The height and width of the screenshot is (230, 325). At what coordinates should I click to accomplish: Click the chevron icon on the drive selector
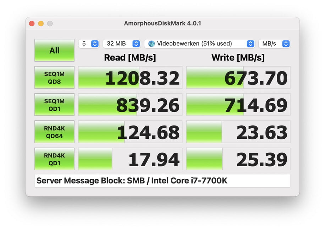(251, 44)
